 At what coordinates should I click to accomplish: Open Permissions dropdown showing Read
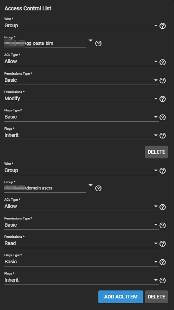coord(82,243)
